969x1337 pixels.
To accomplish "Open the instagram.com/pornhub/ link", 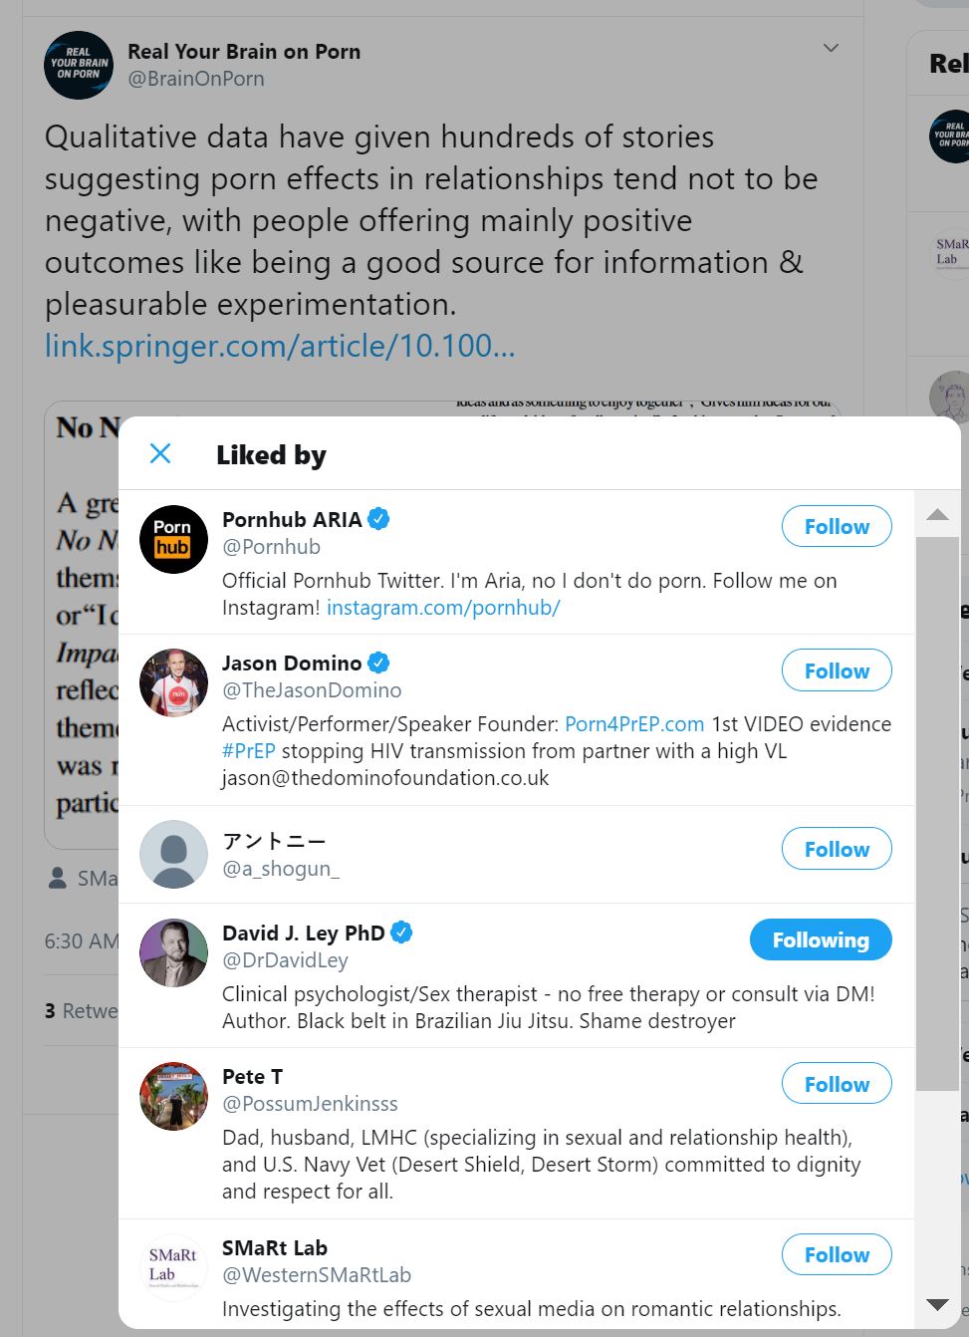I will click(x=443, y=608).
